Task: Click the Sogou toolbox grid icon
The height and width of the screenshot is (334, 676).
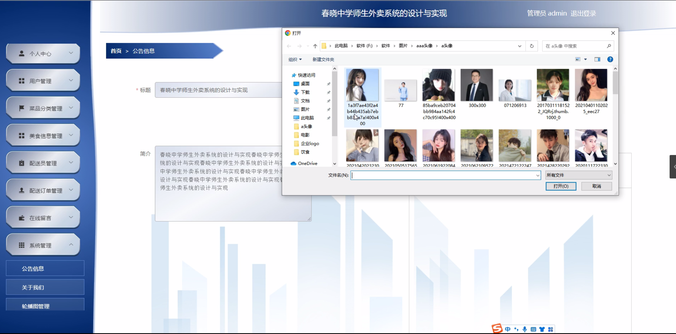Action: point(551,329)
